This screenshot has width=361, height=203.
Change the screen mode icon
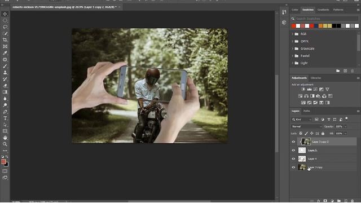[x=5, y=178]
